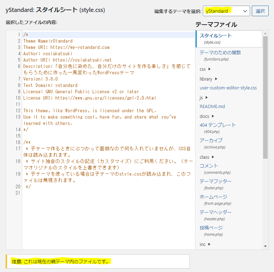
Task: Click comment line 17 starting 子テーマ作るとき
Action: pos(107,152)
